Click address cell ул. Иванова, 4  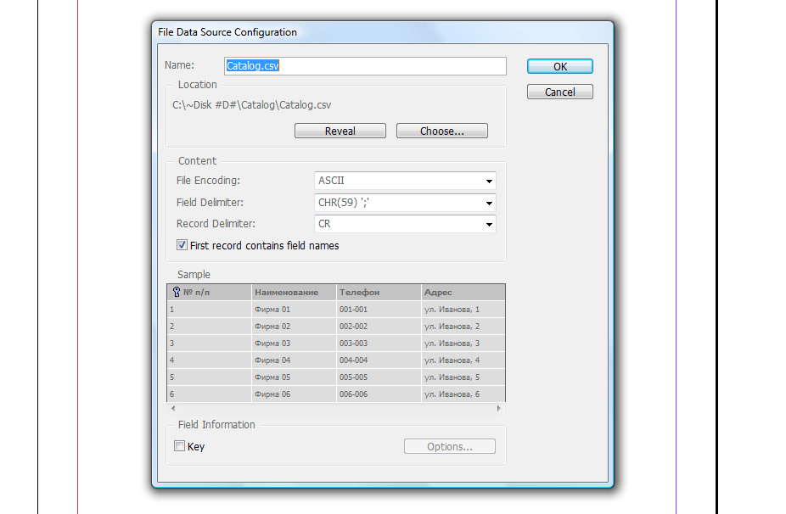click(463, 360)
